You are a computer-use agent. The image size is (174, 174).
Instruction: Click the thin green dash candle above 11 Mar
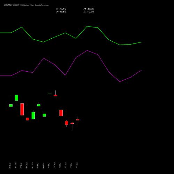[x=50, y=94]
